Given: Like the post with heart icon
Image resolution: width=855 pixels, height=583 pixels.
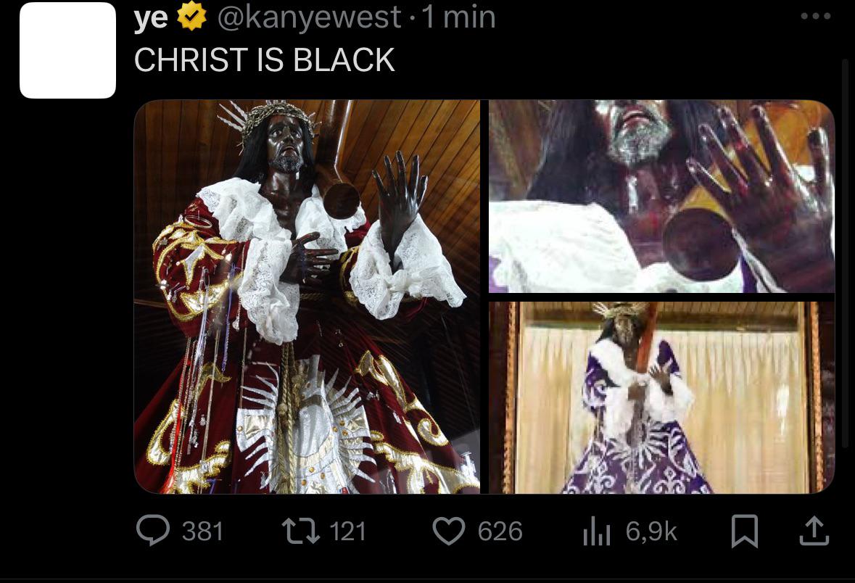Looking at the screenshot, I should [x=449, y=532].
